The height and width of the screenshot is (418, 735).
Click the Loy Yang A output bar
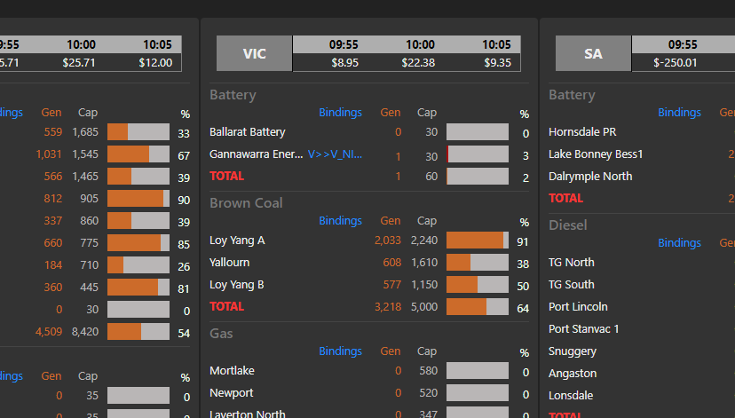pos(477,241)
